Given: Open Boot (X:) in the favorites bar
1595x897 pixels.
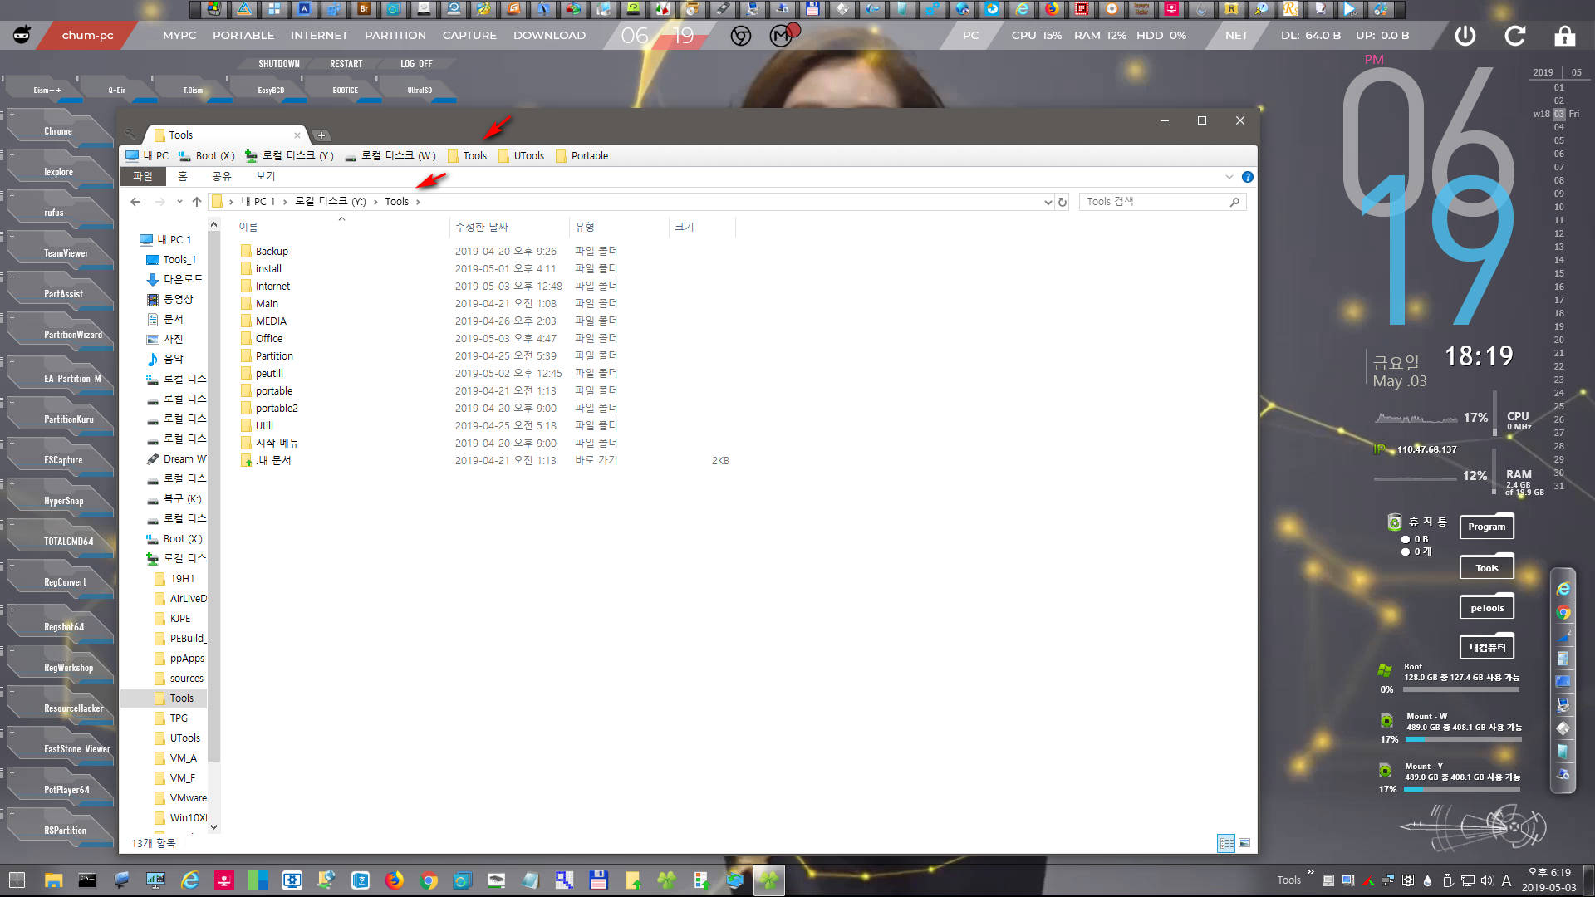Looking at the screenshot, I should 207,155.
